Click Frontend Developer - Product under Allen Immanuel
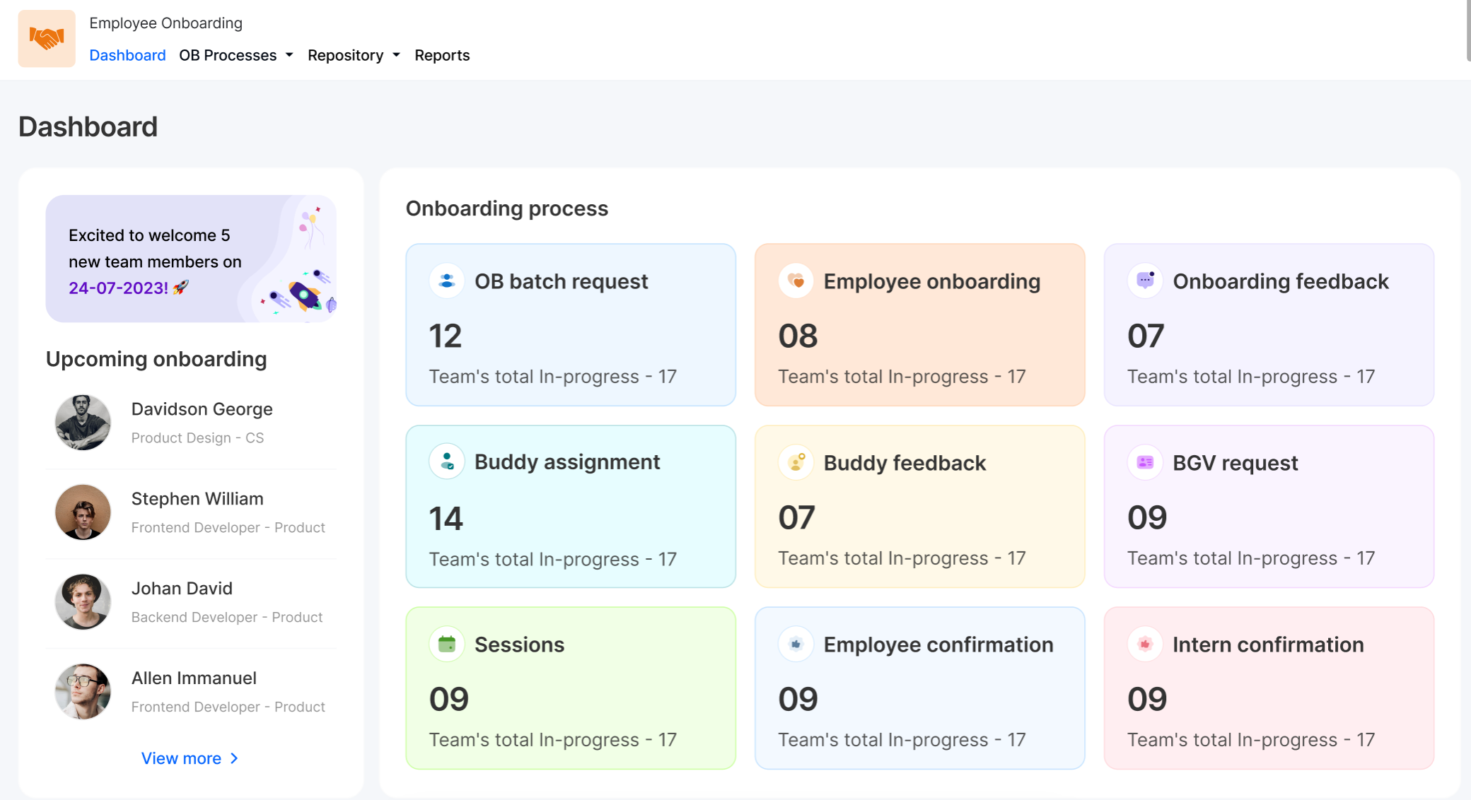1471x800 pixels. (x=228, y=707)
